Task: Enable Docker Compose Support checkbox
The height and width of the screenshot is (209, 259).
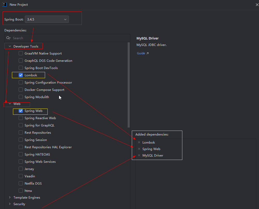Action: [21, 90]
